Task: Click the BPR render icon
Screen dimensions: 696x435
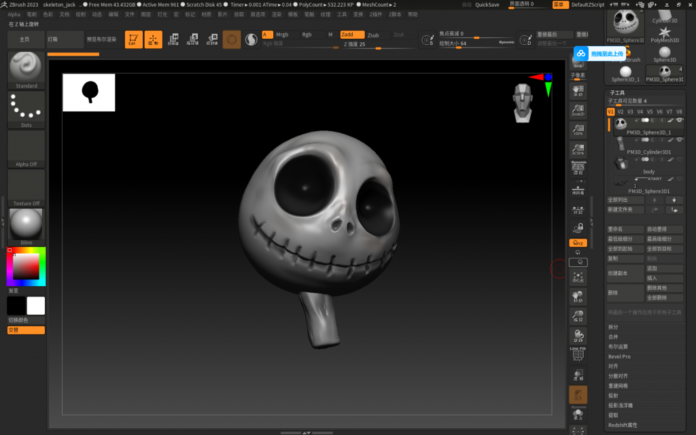Action: [x=578, y=62]
